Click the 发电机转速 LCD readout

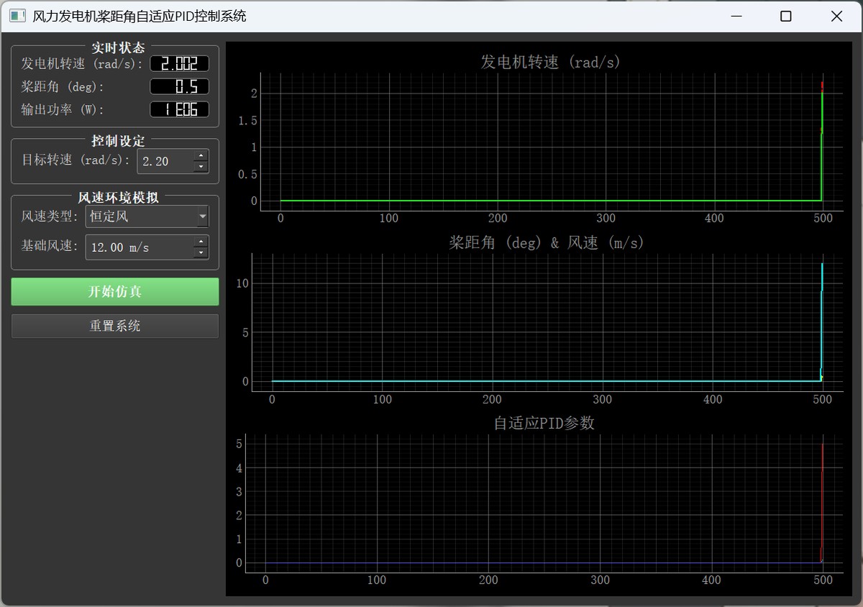179,64
